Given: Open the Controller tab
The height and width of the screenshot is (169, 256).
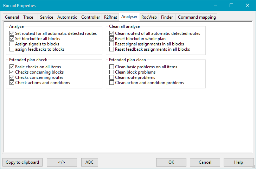Looking at the screenshot, I should [x=90, y=17].
